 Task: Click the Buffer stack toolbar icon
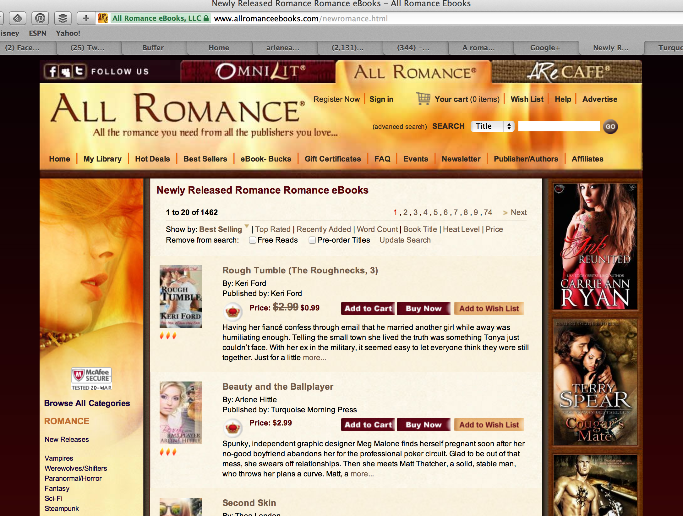click(x=63, y=18)
